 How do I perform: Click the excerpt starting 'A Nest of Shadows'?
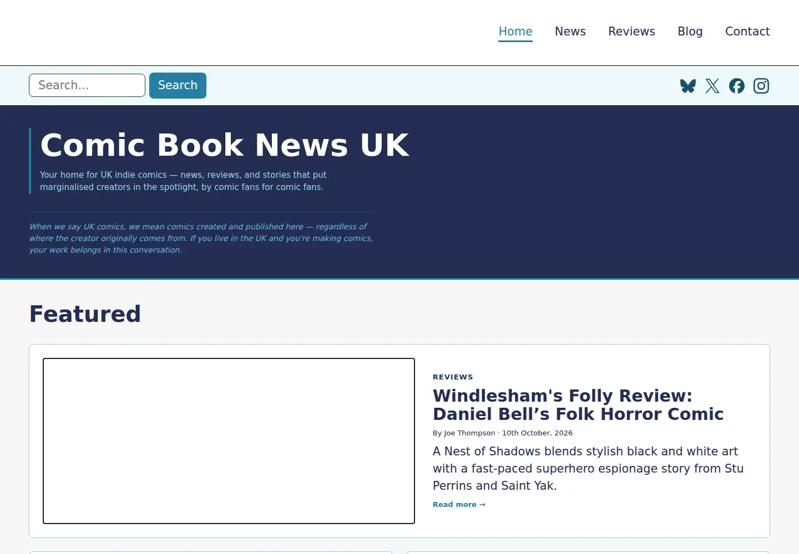click(x=588, y=469)
